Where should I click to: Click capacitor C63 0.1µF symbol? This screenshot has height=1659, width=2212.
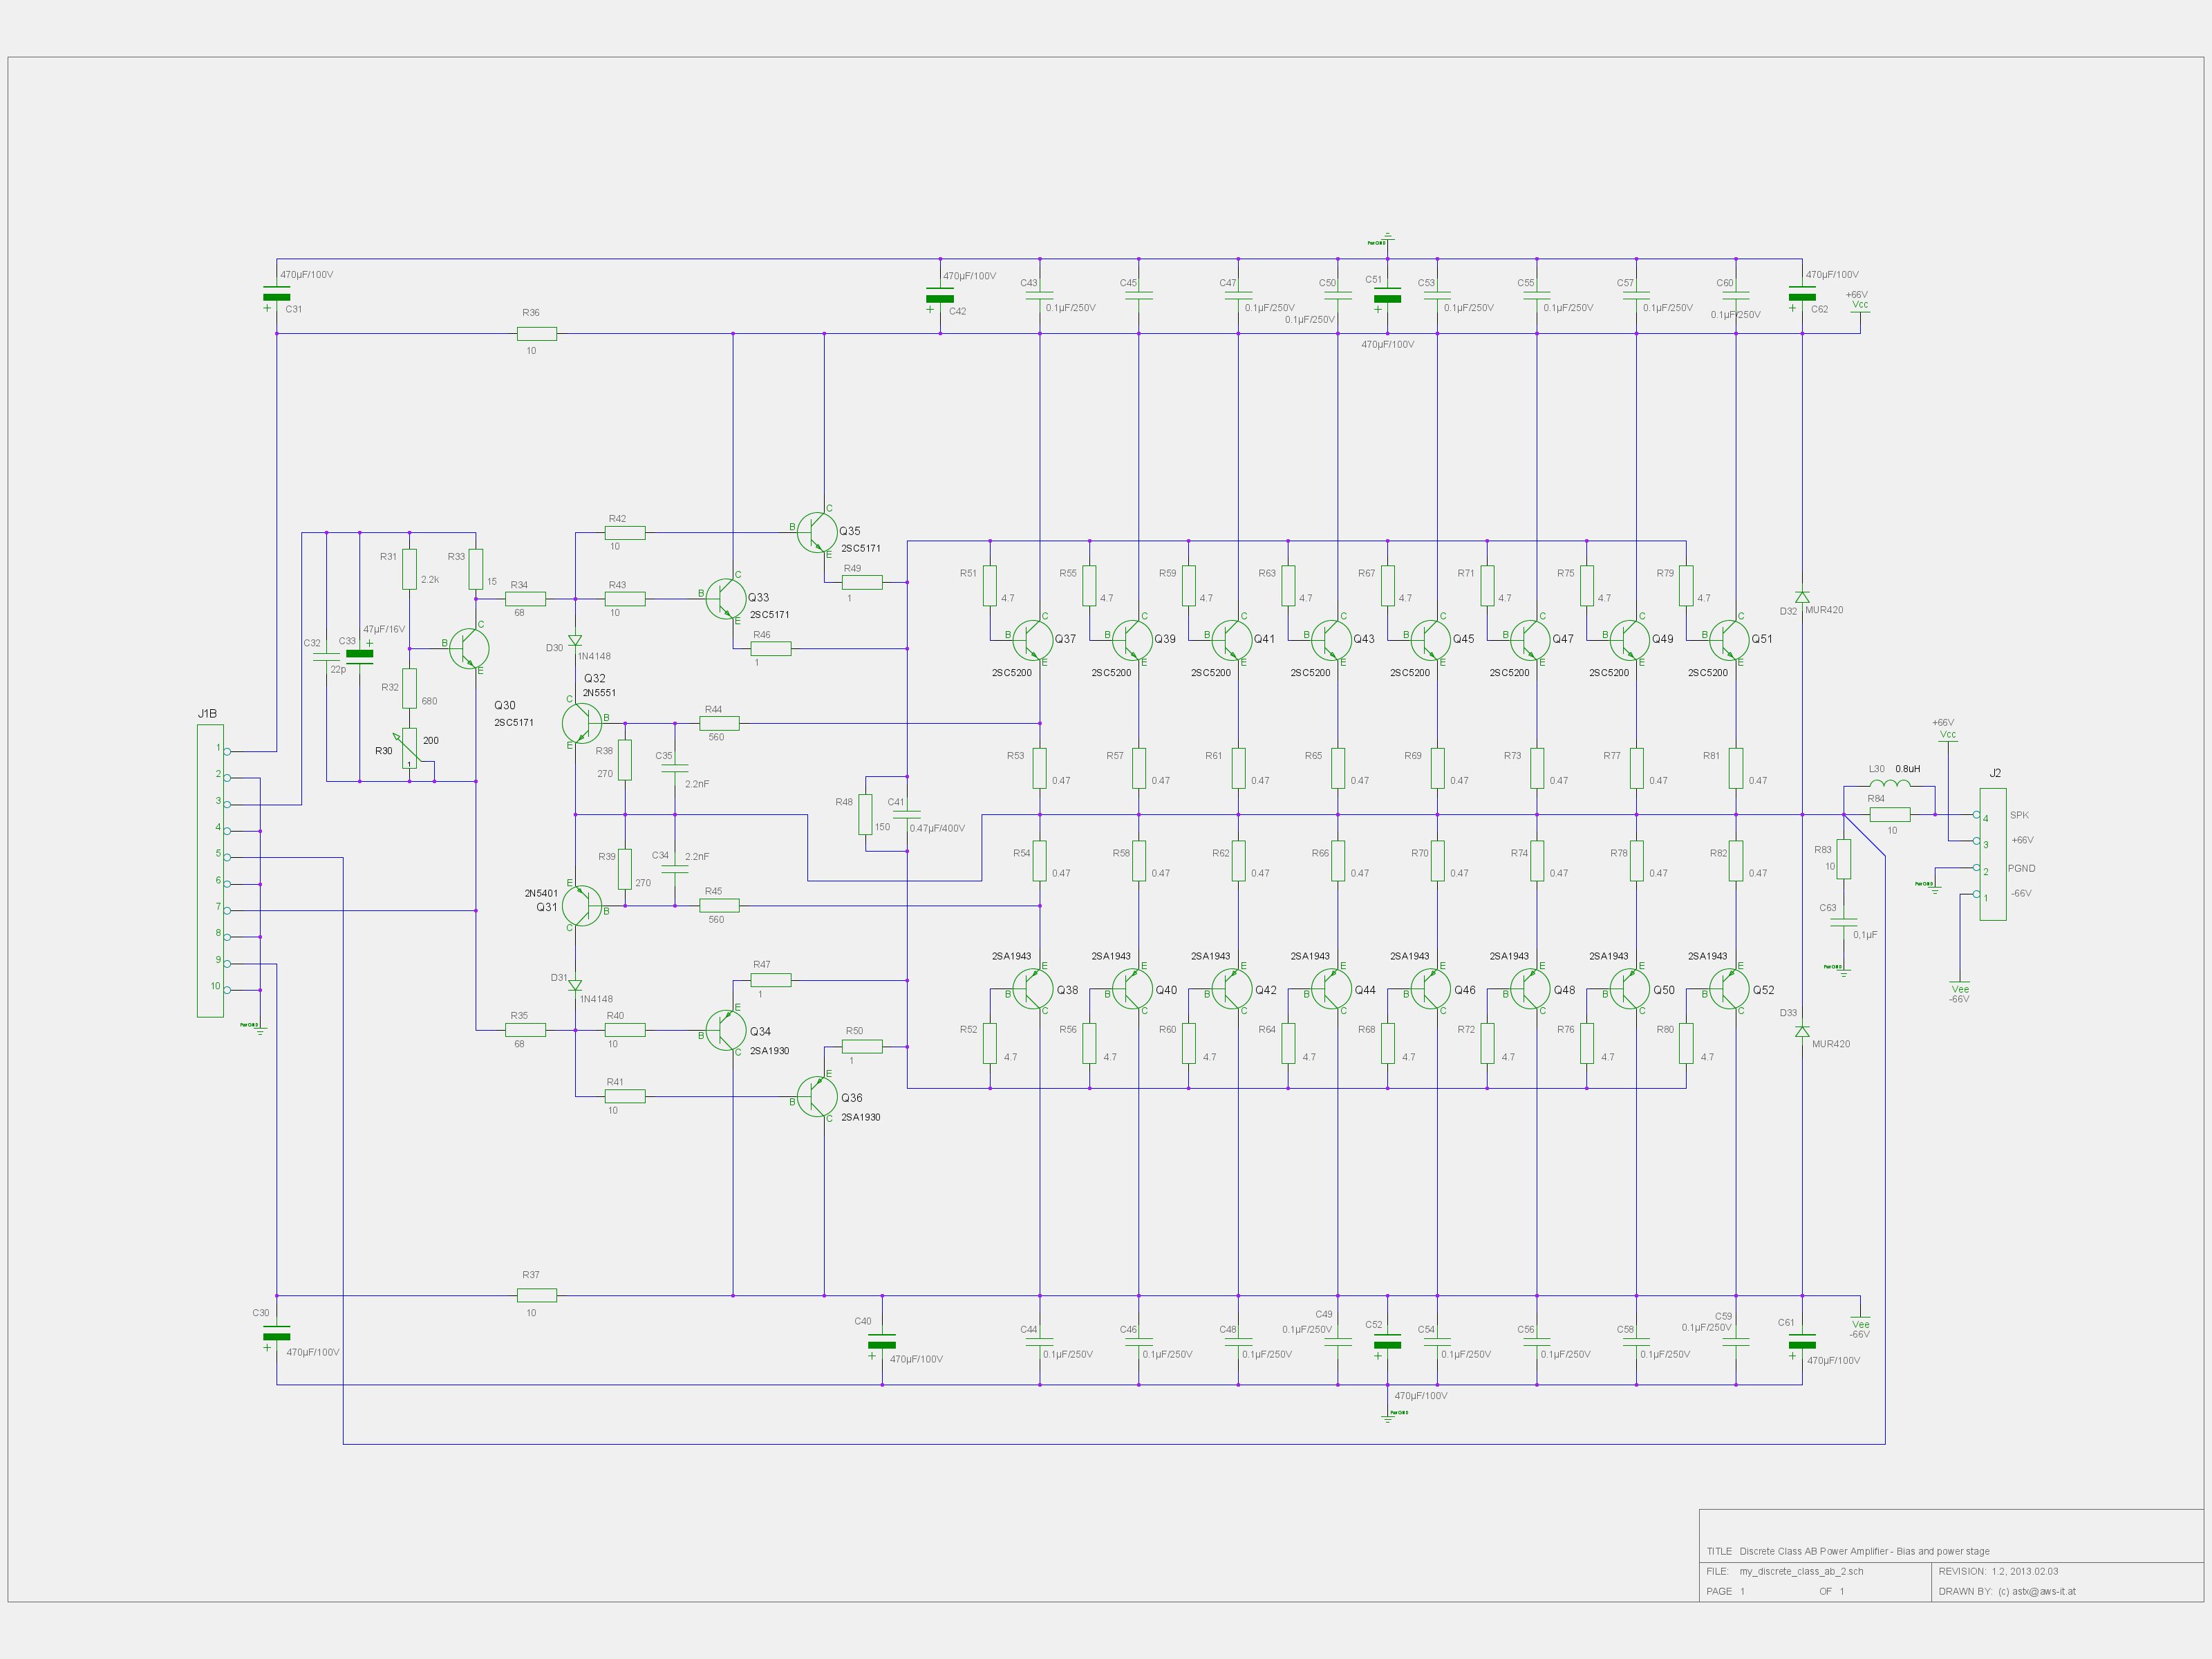[1844, 922]
